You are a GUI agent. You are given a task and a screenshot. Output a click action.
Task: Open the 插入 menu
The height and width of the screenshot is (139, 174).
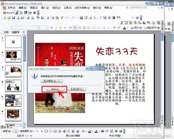click(45, 8)
